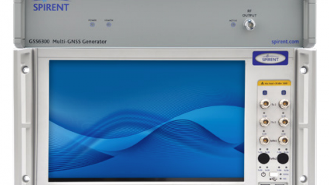Click the left connector in the third row

point(265,140)
